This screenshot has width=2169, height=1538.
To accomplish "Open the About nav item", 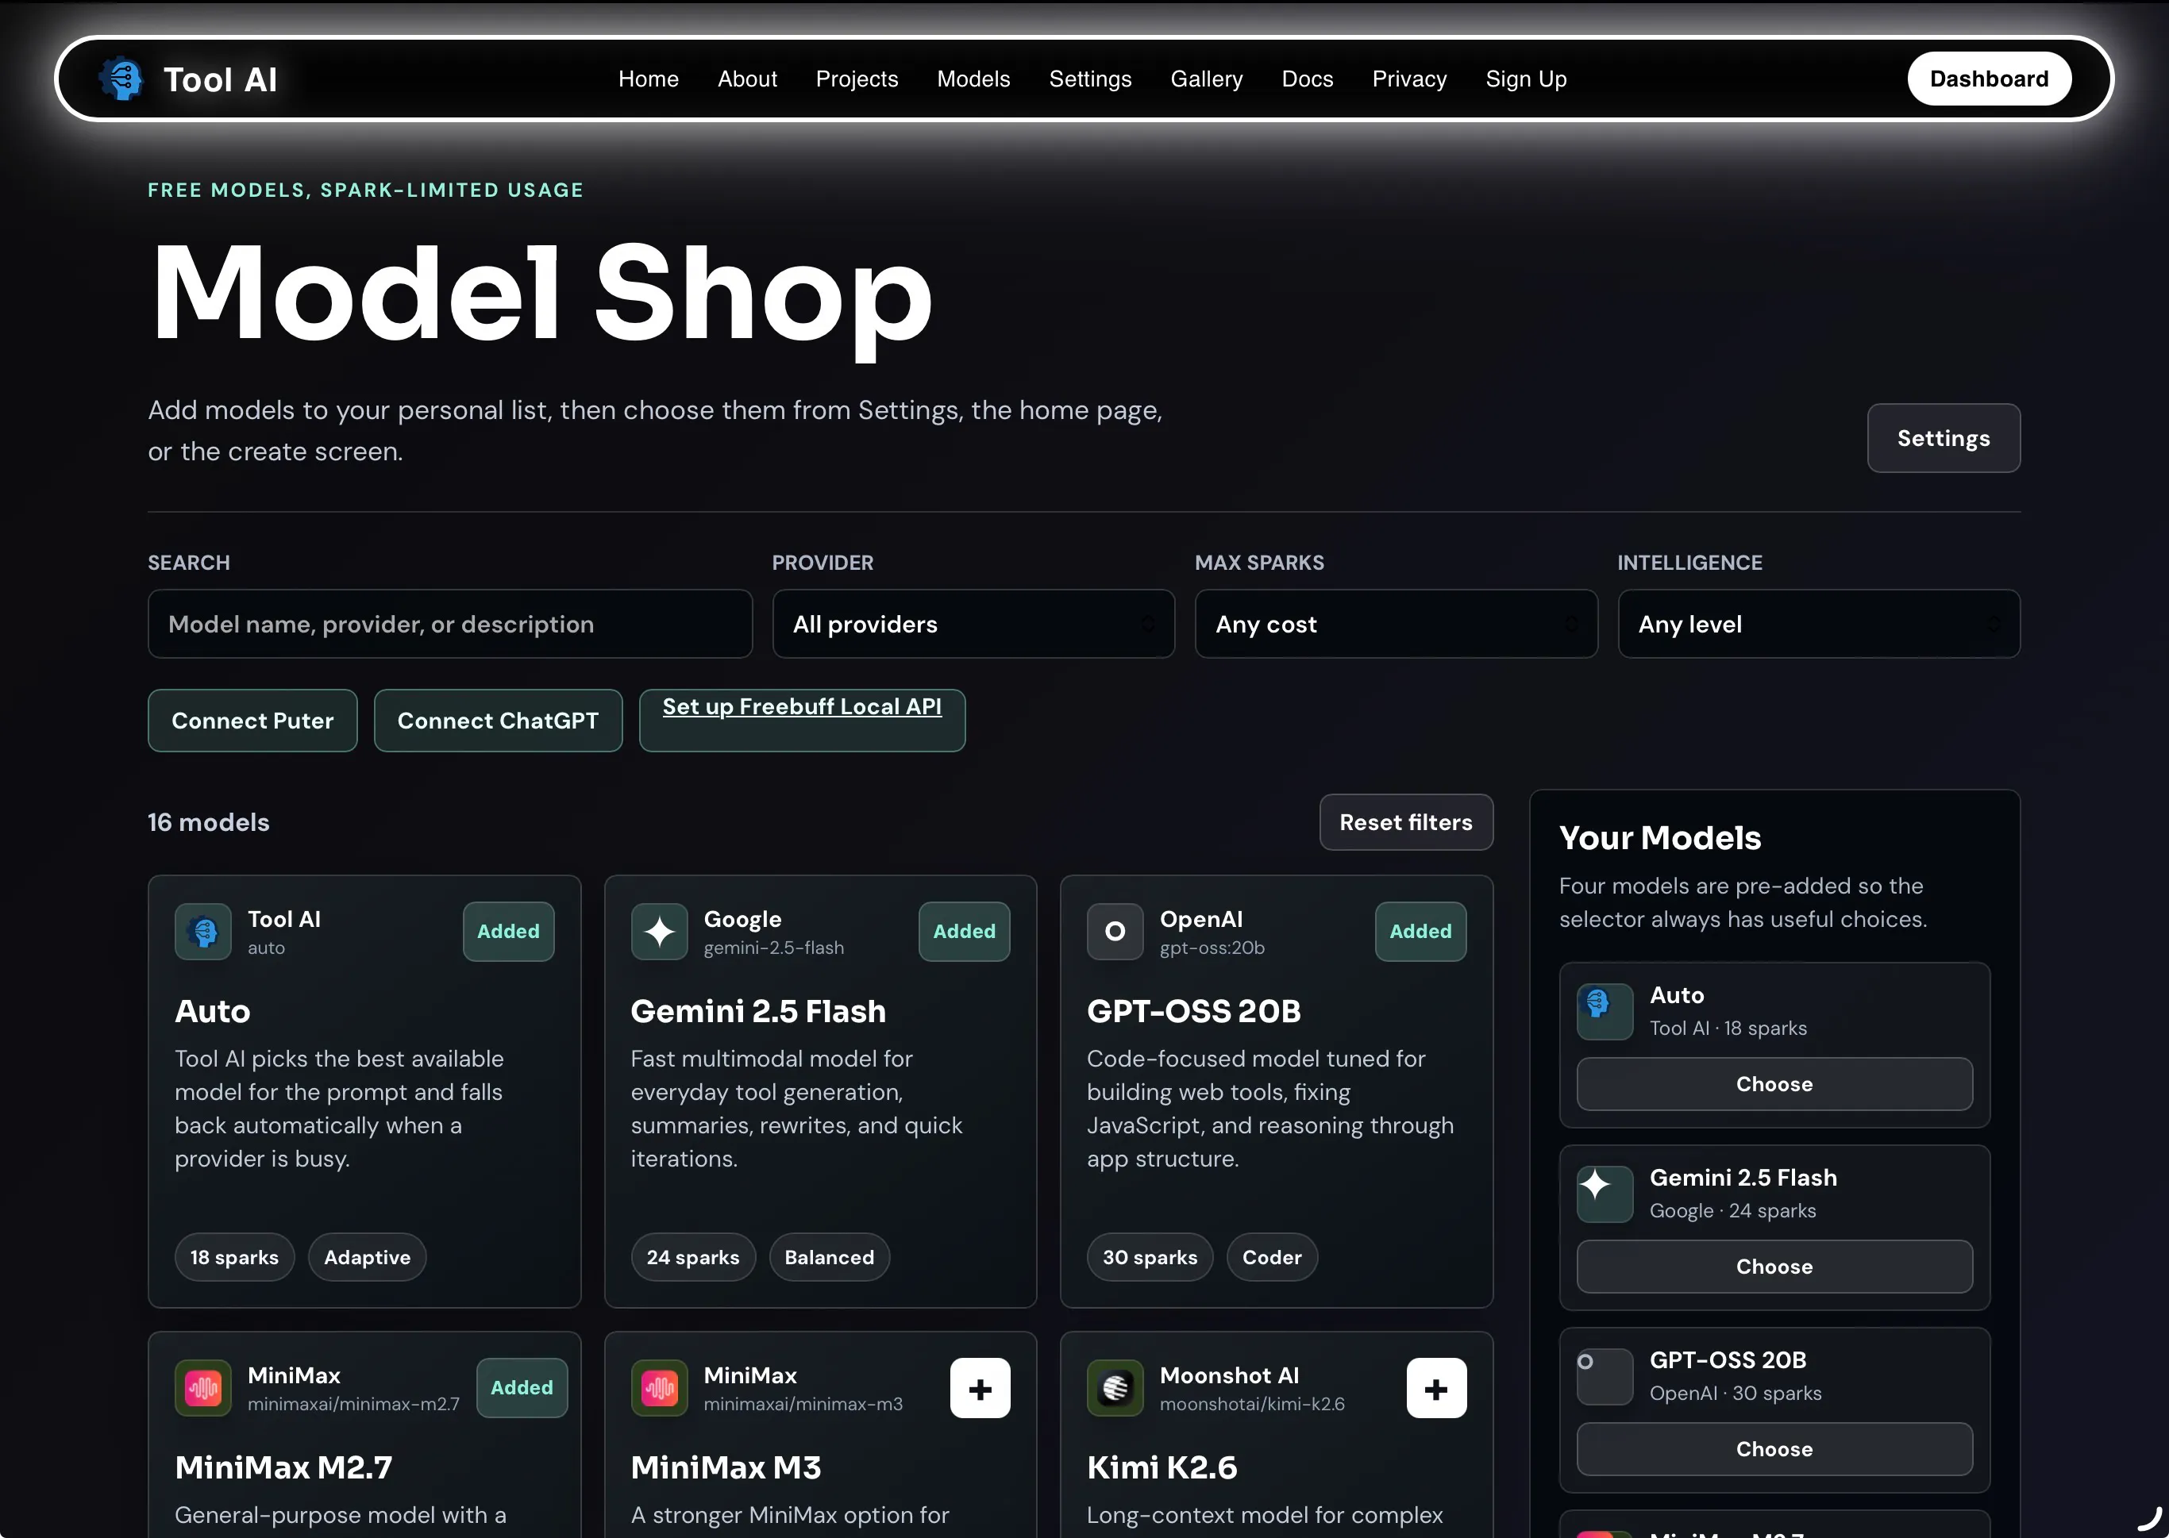I will pos(747,79).
